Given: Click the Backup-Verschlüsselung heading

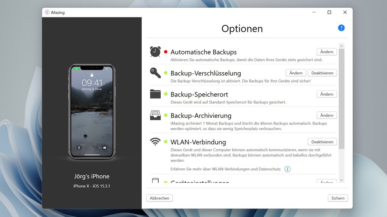Looking at the screenshot, I should [206, 73].
